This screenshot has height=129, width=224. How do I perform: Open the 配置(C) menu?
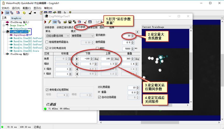pyautogui.click(x=27, y=8)
